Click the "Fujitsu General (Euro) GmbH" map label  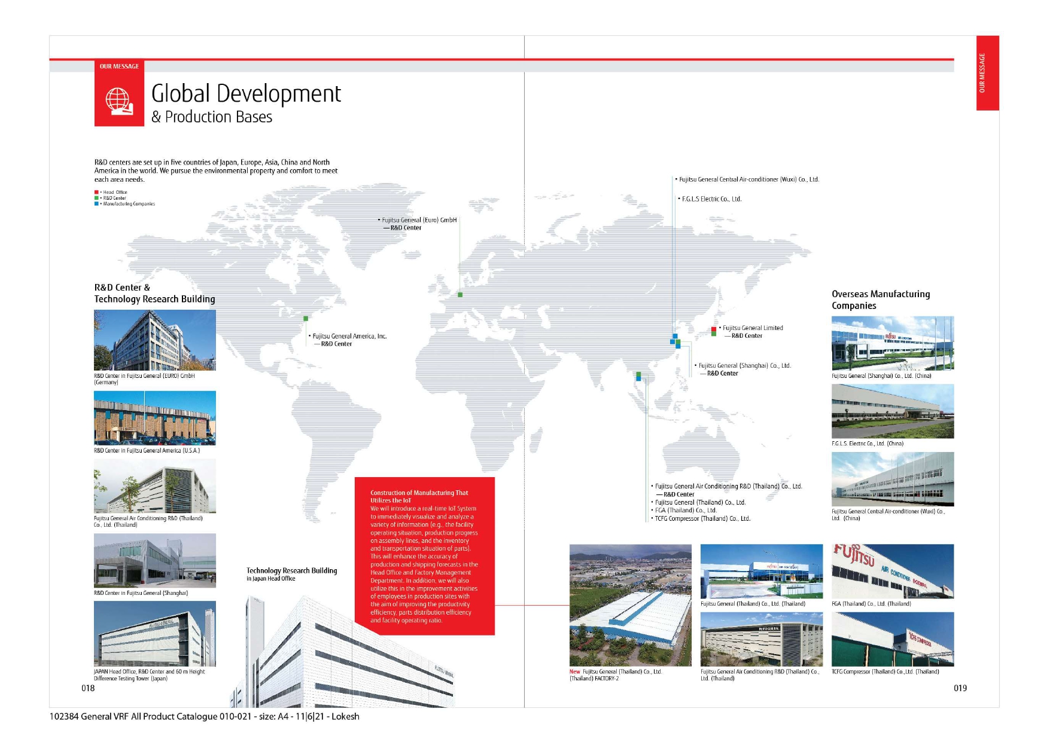coord(419,220)
